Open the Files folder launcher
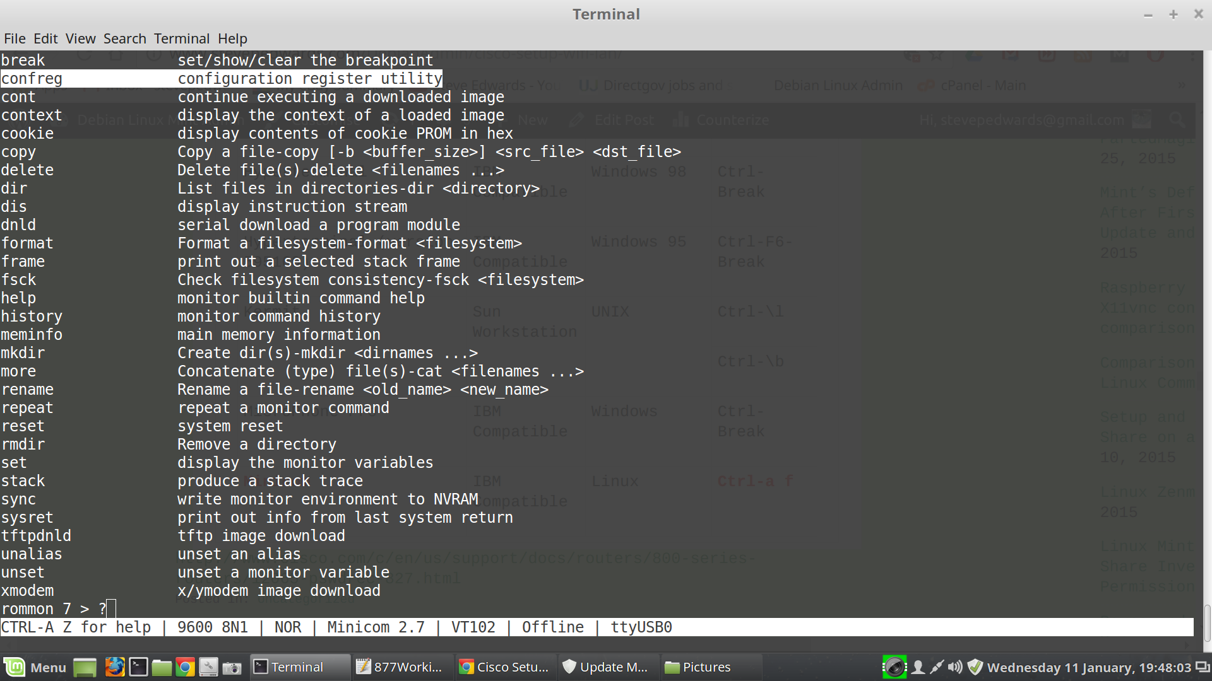Screen dimensions: 1212x681 point(162,667)
